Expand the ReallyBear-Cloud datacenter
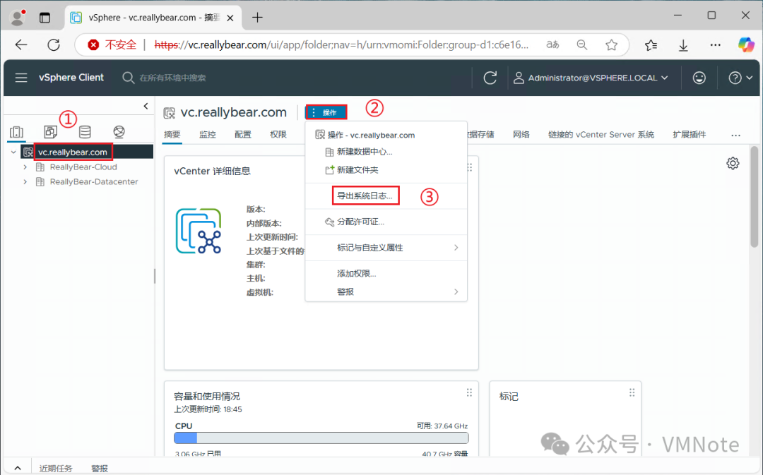763x475 pixels. (25, 167)
